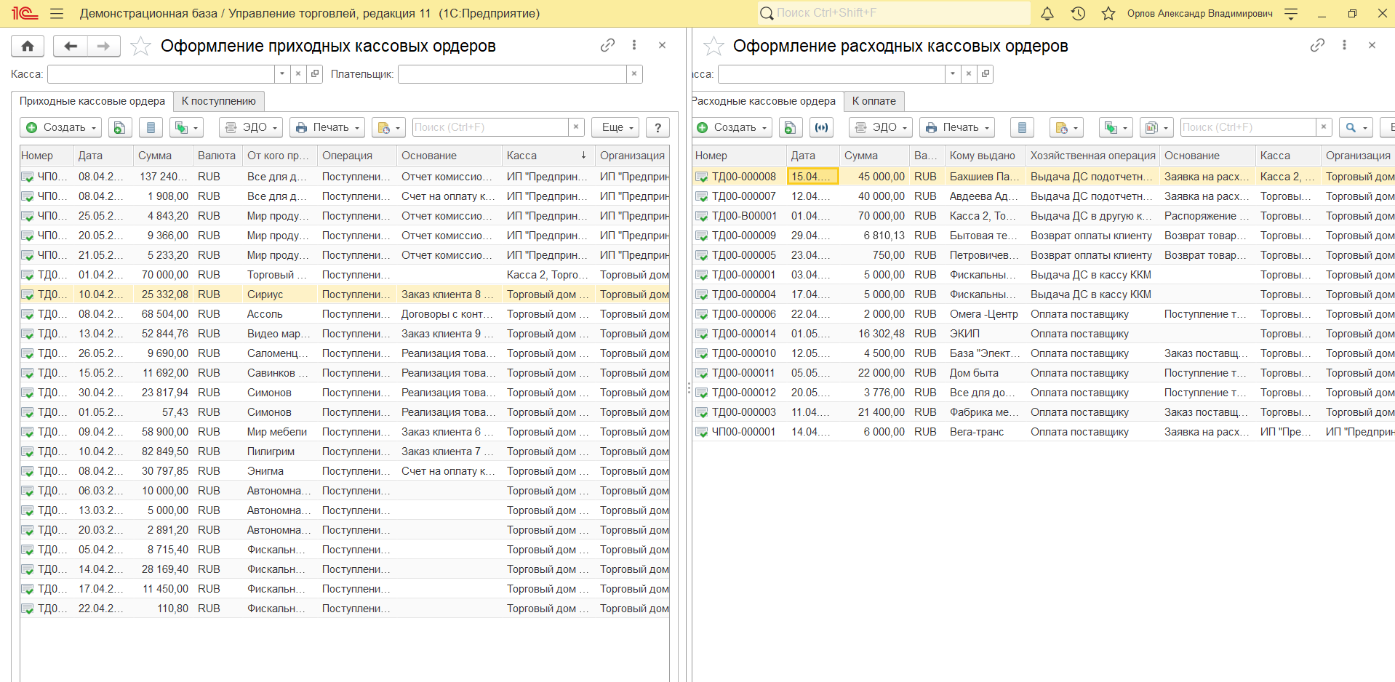Expand the Касса dropdown in incoming orders
Image resolution: width=1395 pixels, height=682 pixels.
(282, 74)
